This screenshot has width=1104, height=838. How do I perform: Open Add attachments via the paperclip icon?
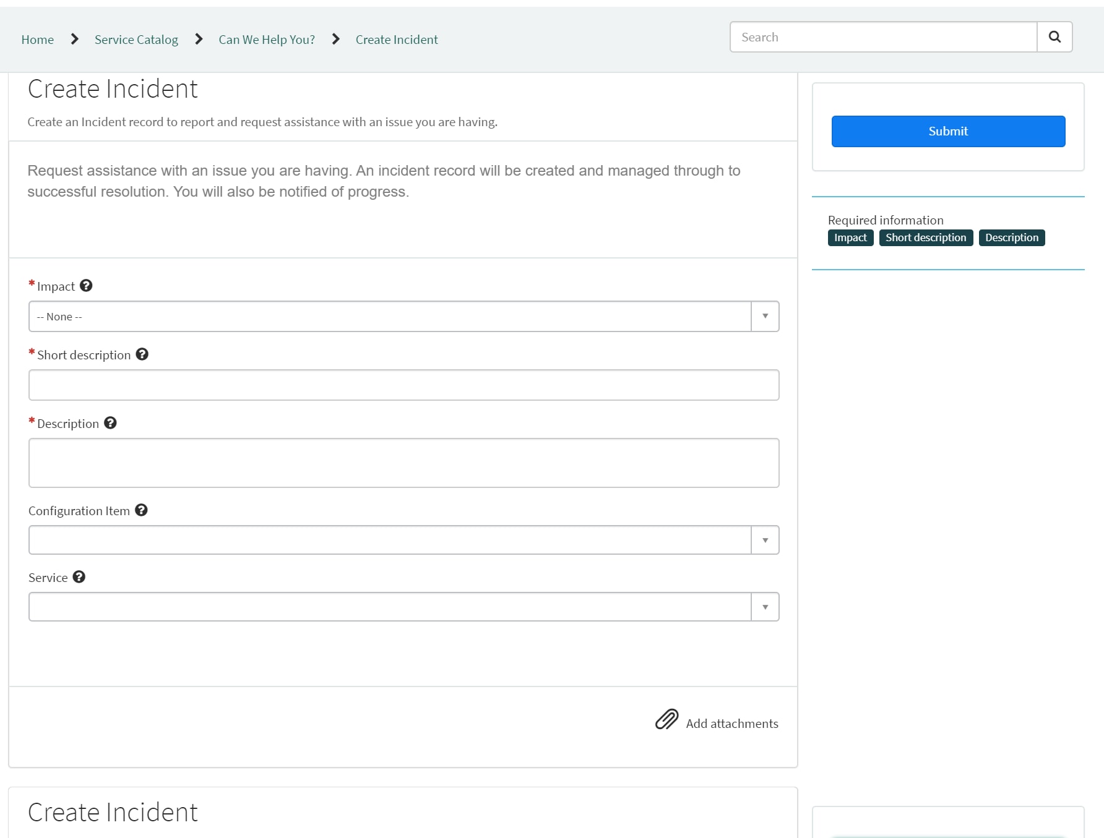[x=666, y=720]
